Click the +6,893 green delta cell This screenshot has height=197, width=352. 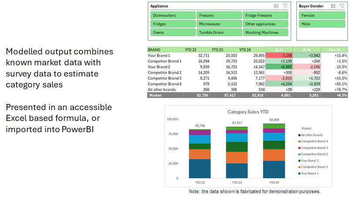tap(279, 67)
